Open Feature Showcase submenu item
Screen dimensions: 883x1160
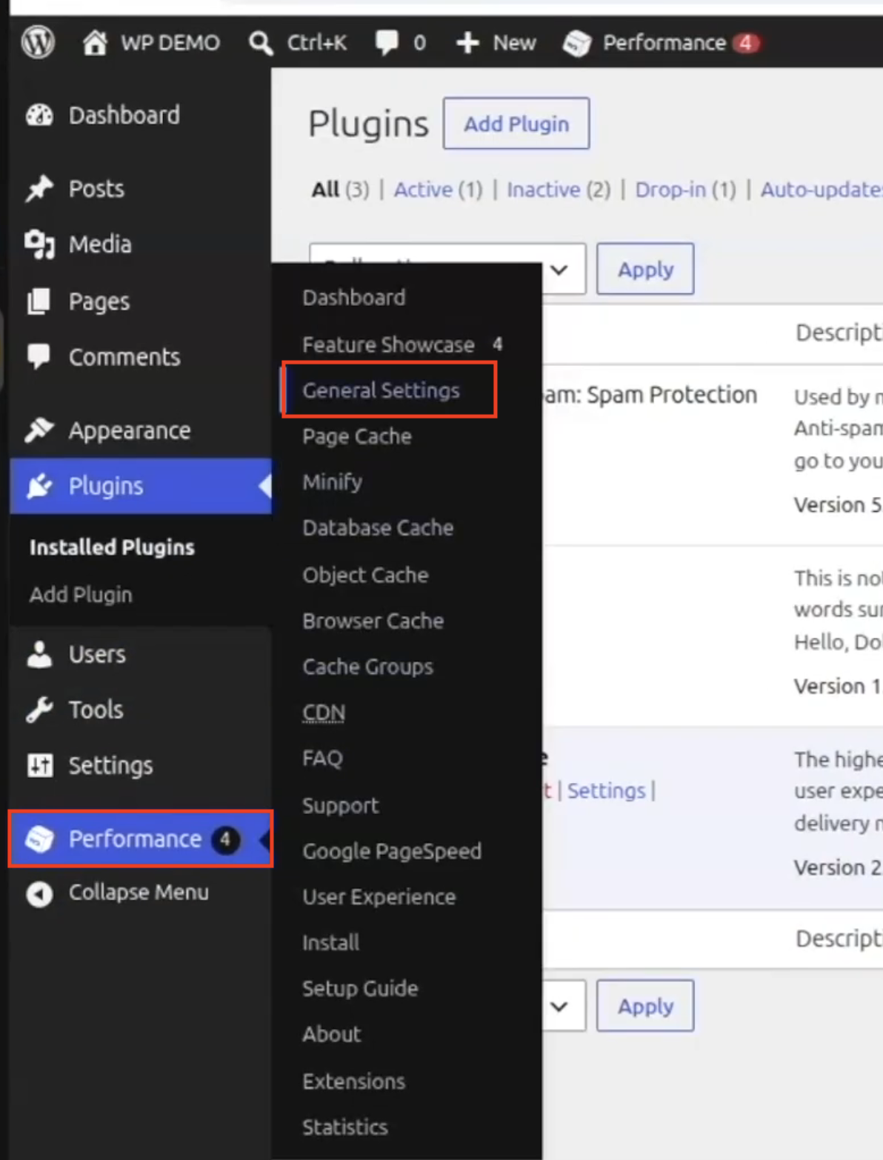click(x=388, y=344)
